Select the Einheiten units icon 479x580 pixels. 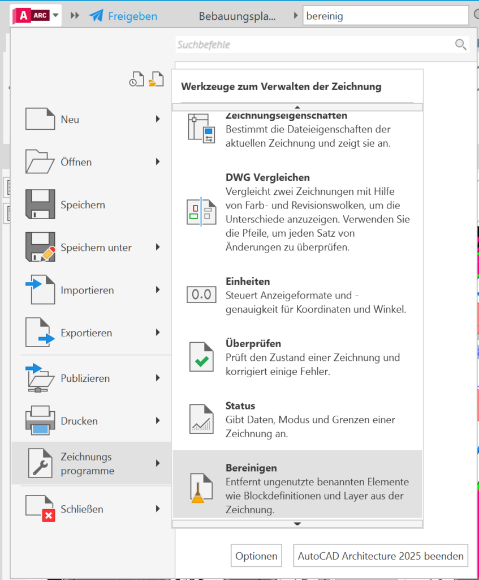pyautogui.click(x=201, y=294)
